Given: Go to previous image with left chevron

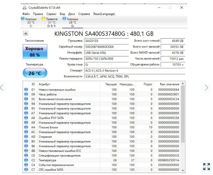Looking at the screenshot, I should point(2,88).
